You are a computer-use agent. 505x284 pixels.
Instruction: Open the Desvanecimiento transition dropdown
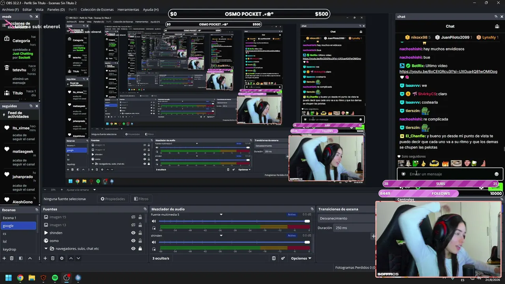coord(346,218)
